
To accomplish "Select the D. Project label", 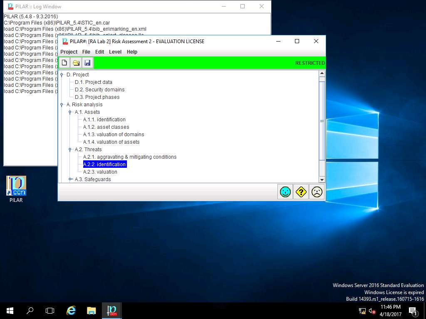I will click(x=78, y=75).
